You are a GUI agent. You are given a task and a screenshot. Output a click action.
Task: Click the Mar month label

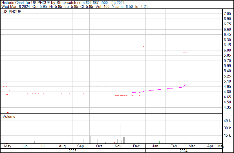pos(192,146)
